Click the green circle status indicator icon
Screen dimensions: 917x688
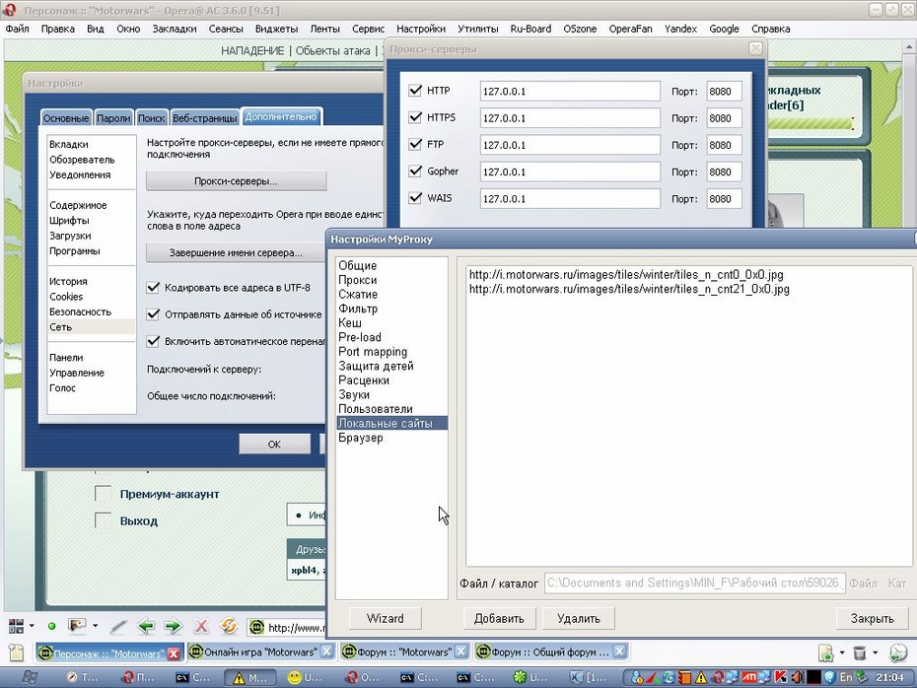coord(51,626)
